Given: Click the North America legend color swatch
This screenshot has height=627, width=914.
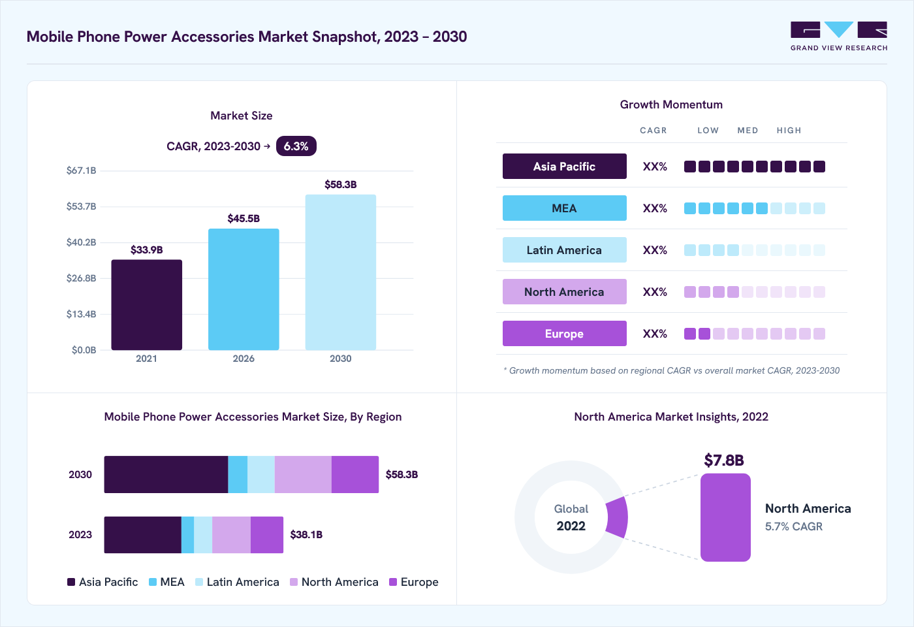Looking at the screenshot, I should tap(294, 582).
